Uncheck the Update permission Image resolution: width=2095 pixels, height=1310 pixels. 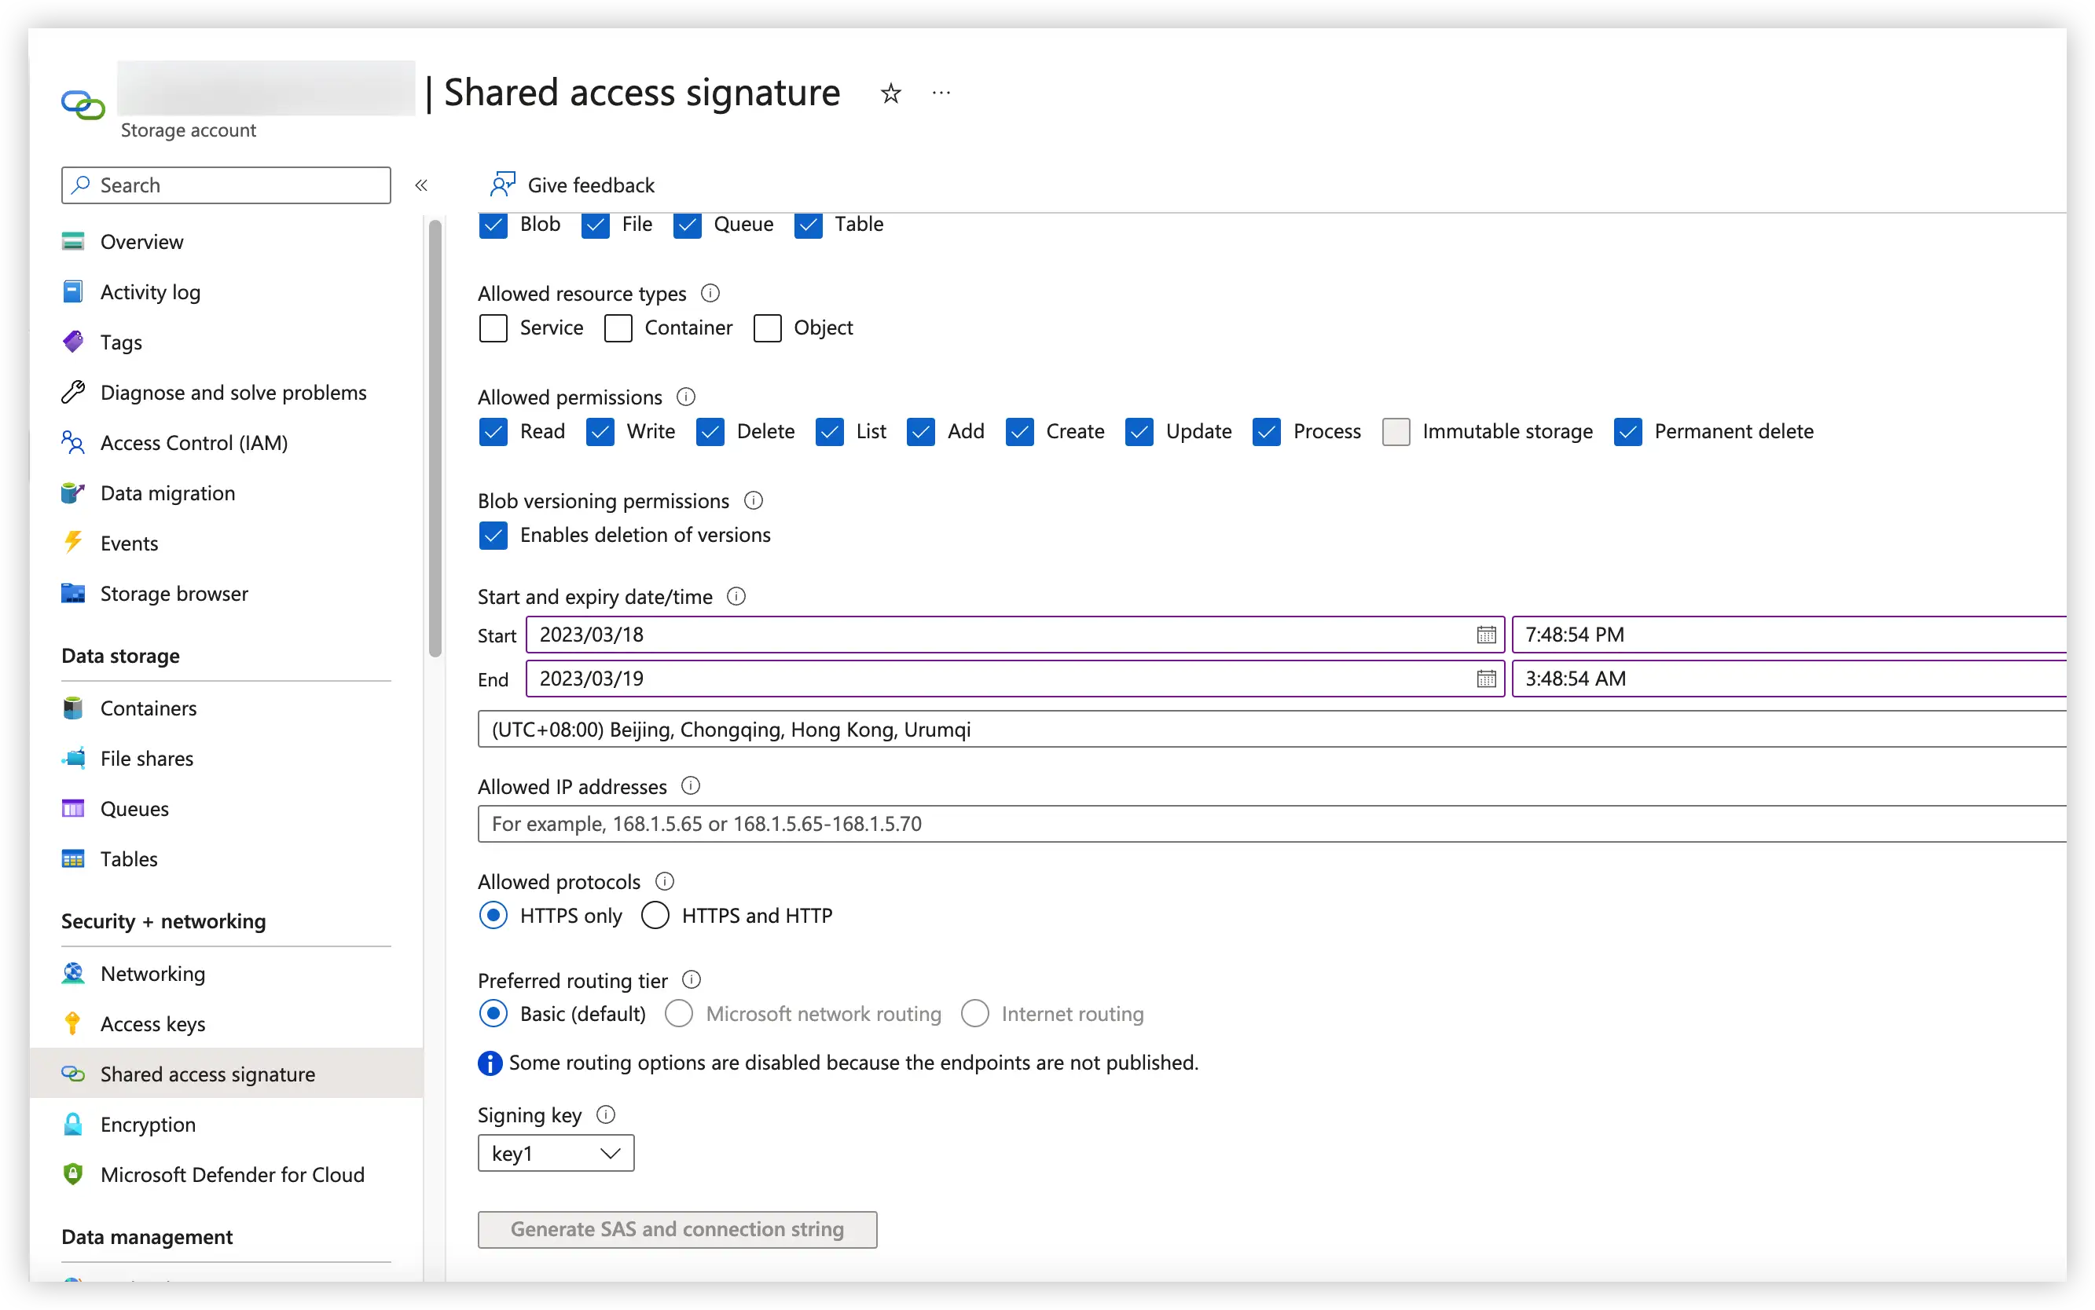(1139, 431)
